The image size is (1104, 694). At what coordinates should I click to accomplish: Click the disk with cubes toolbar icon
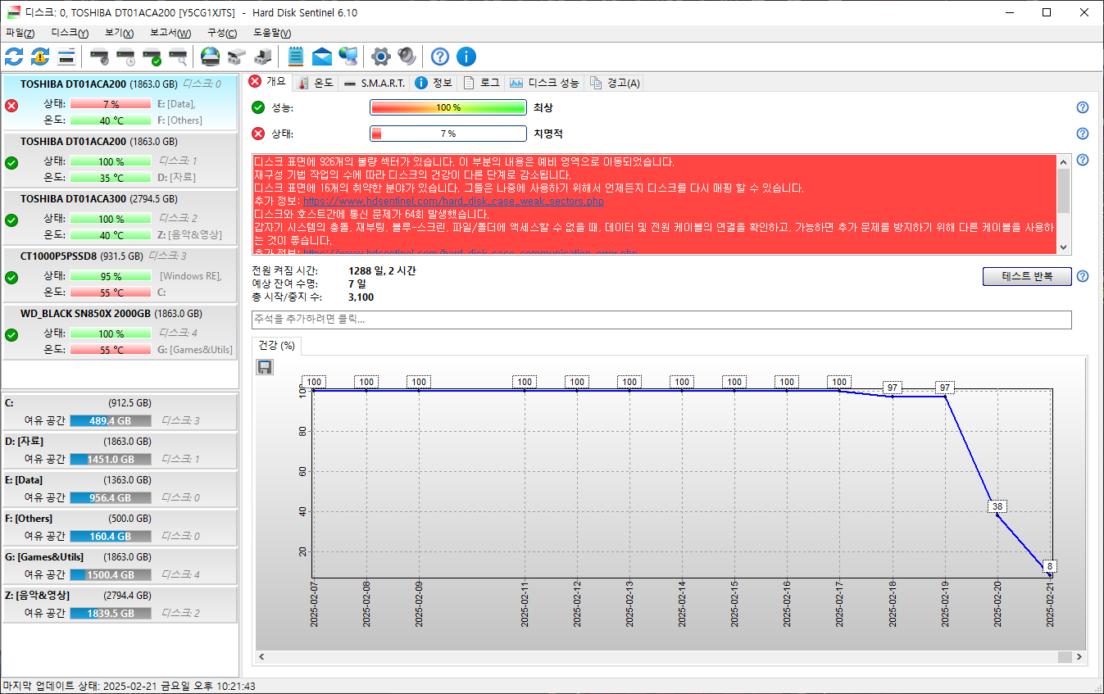pyautogui.click(x=263, y=57)
